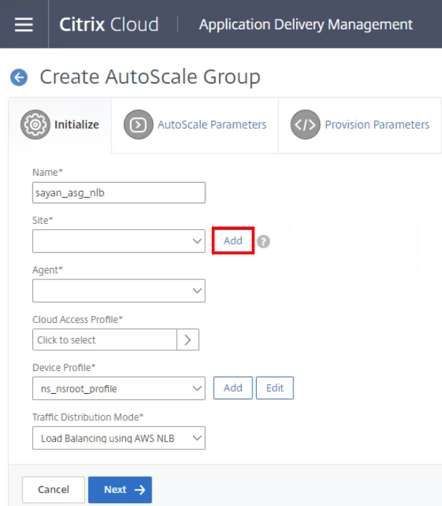Click the Initialize gear icon

click(36, 124)
